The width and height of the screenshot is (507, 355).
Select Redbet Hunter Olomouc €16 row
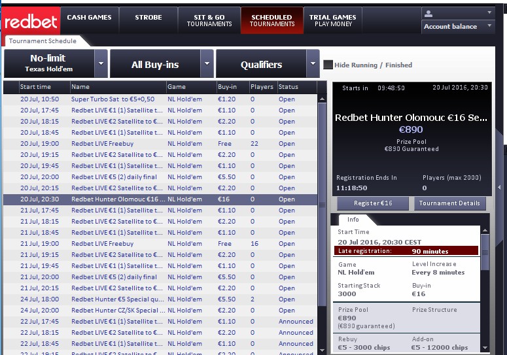160,199
